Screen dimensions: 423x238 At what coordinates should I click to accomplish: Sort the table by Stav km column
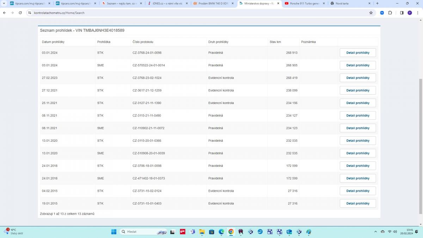275,42
